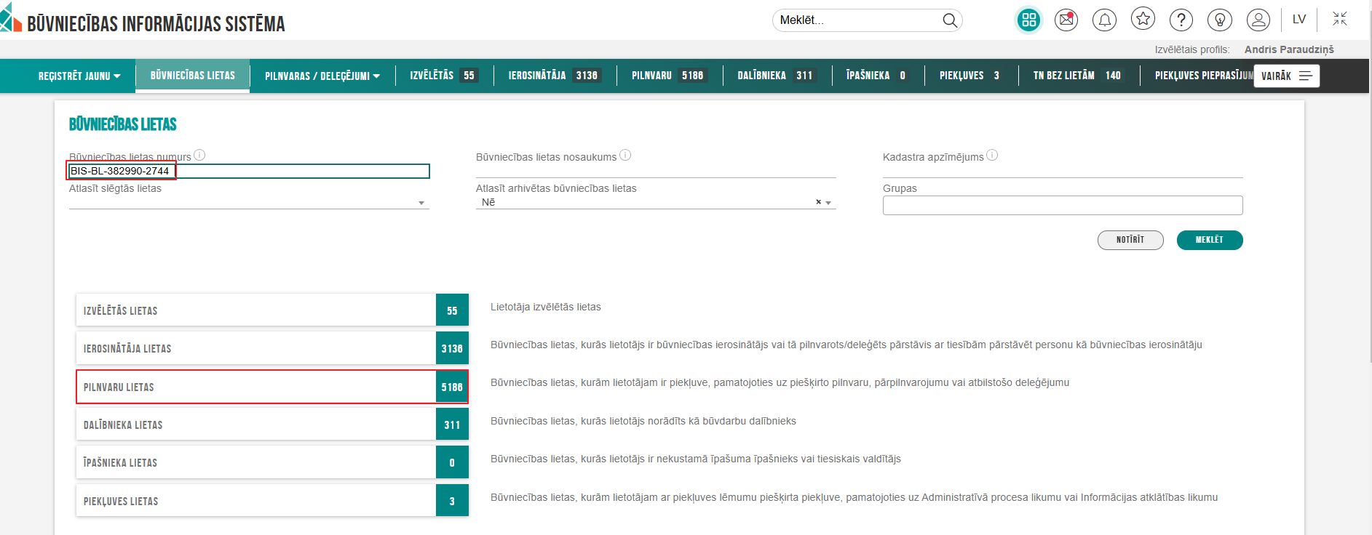Open the dashboard grid icon
Screen dimensions: 1372x535
click(x=1028, y=20)
